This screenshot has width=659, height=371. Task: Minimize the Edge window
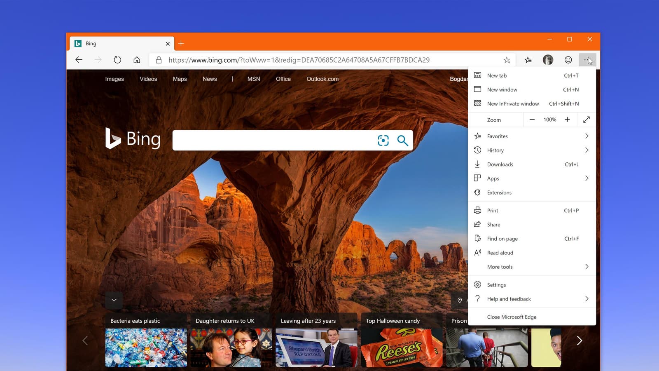tap(549, 39)
